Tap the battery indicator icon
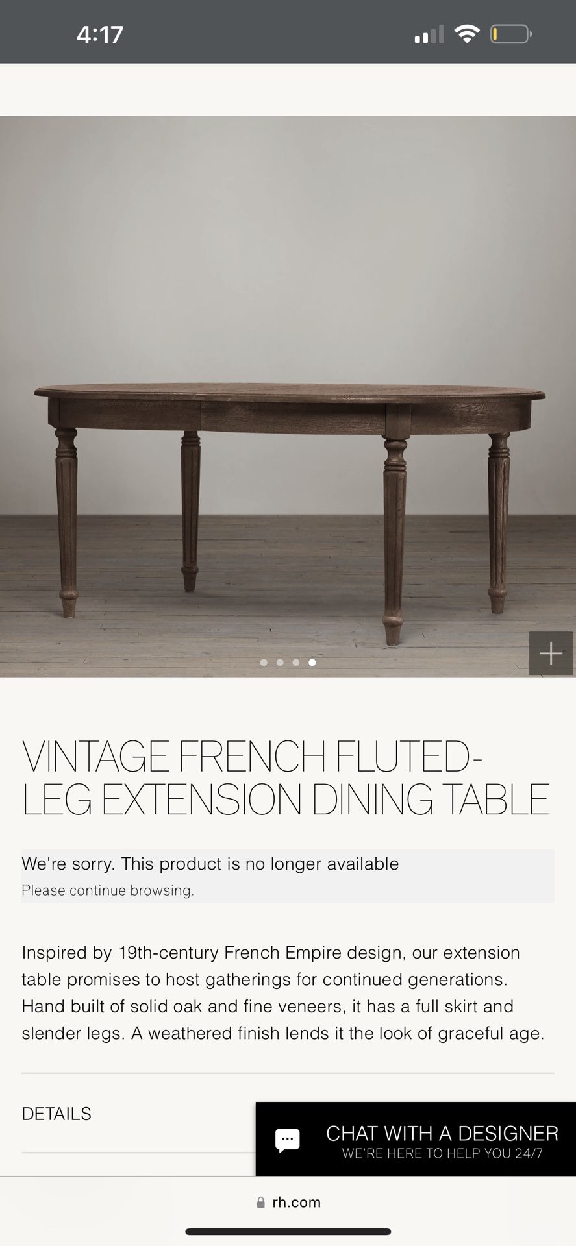 [x=511, y=34]
